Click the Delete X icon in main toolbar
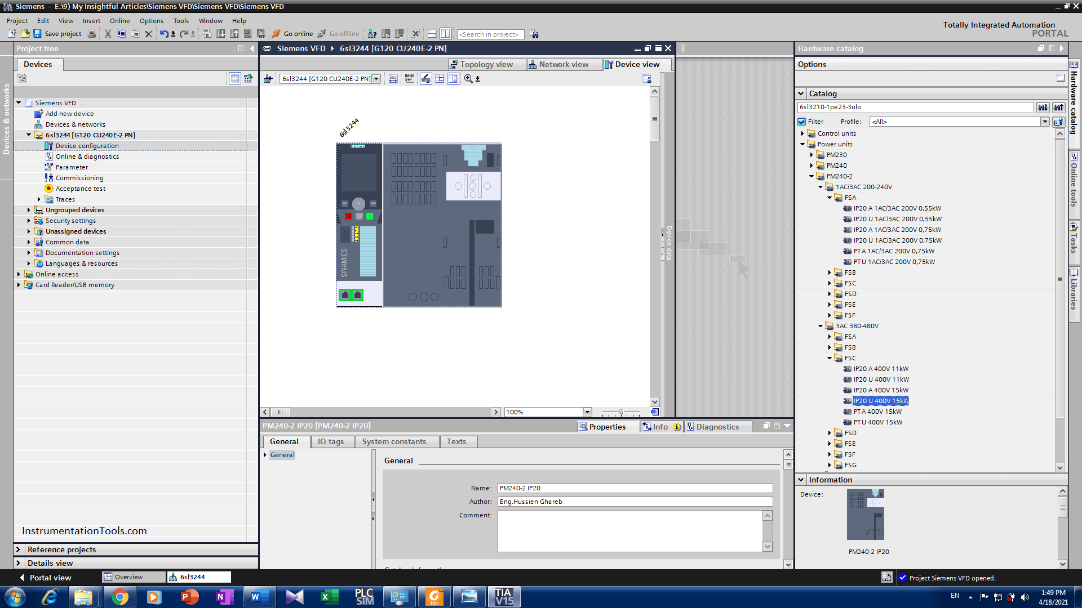Viewport: 1082px width, 608px height. tap(149, 34)
